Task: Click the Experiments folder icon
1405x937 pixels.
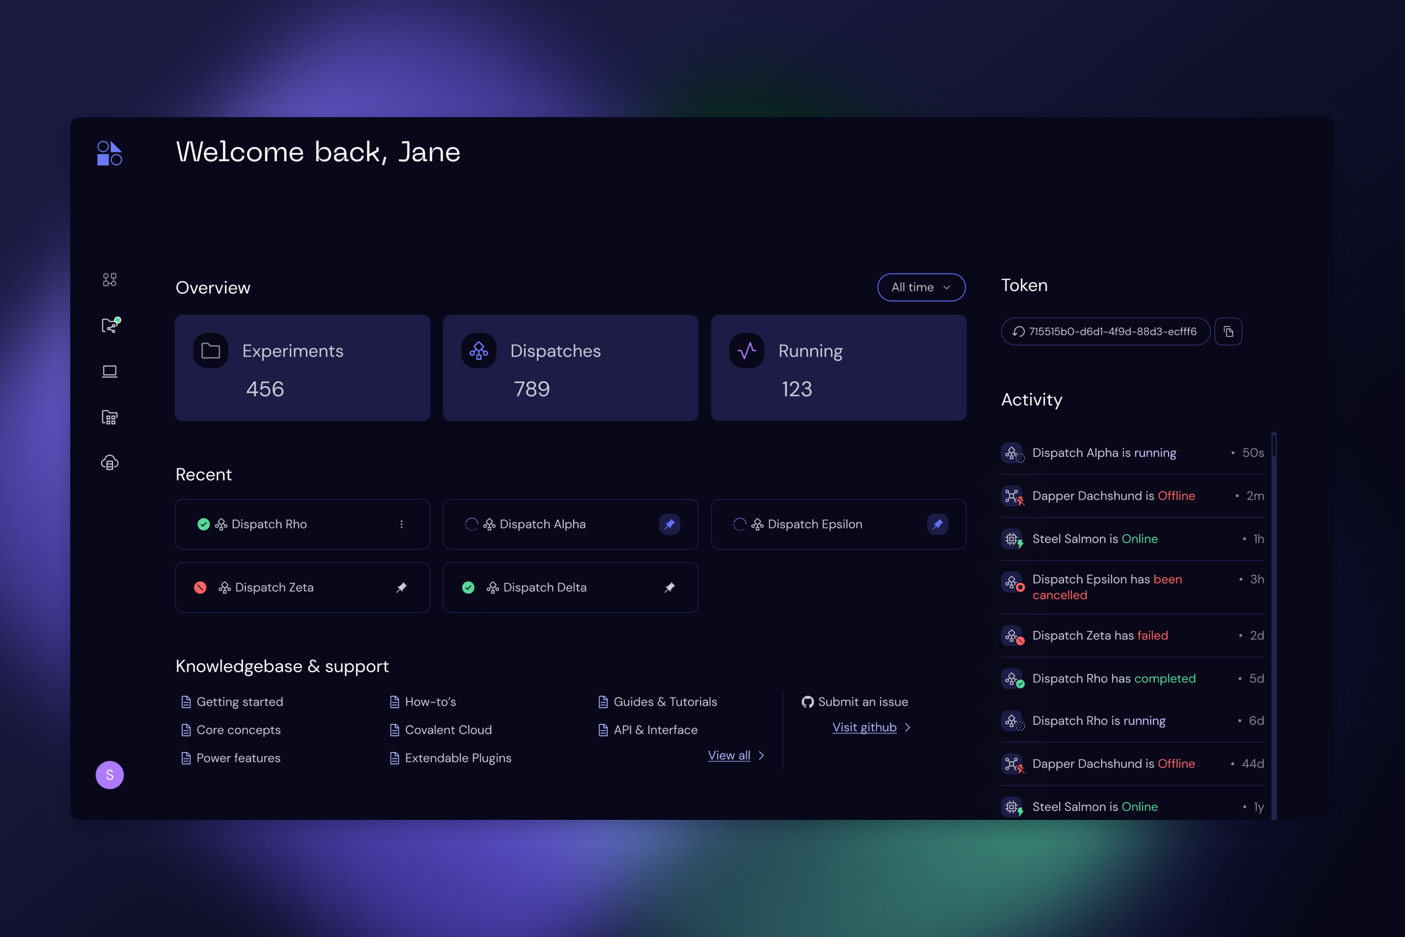Action: point(210,350)
